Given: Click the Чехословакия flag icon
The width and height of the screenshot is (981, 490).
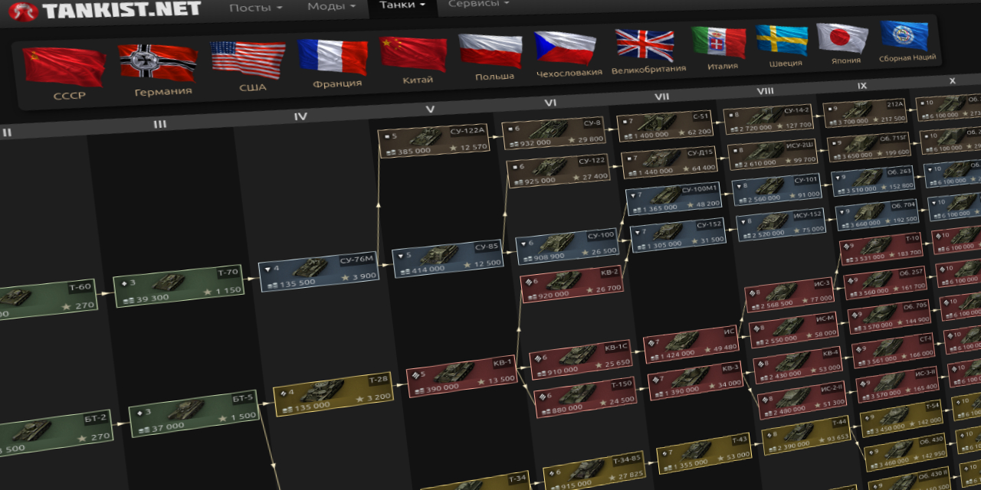Looking at the screenshot, I should point(565,48).
